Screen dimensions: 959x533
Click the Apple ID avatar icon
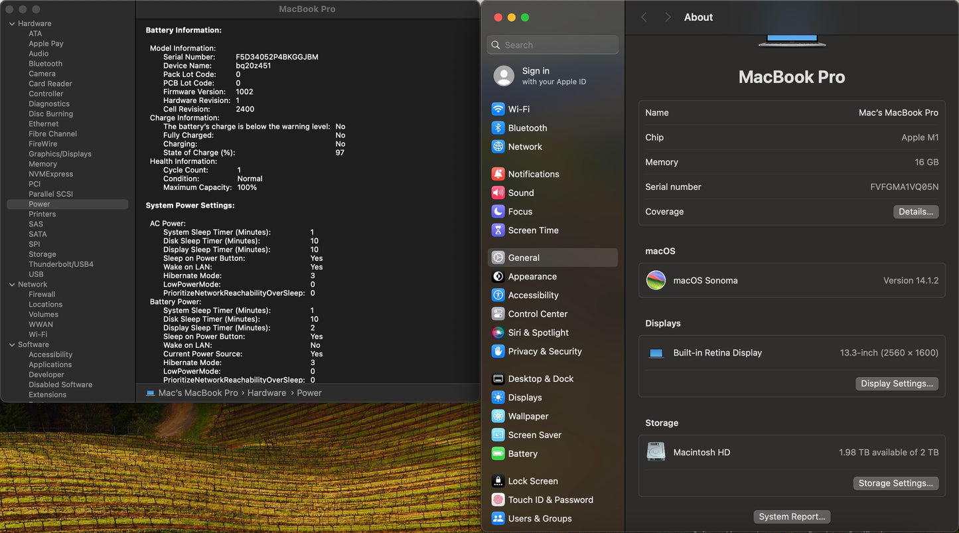[504, 76]
